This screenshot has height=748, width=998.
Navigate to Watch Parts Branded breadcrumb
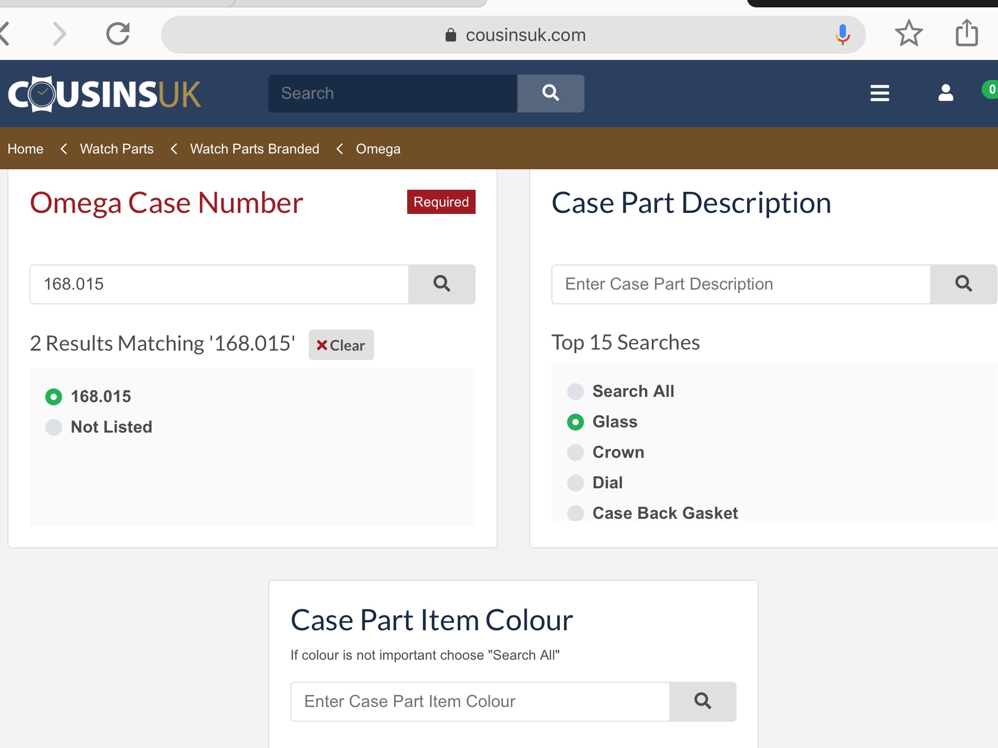coord(255,149)
